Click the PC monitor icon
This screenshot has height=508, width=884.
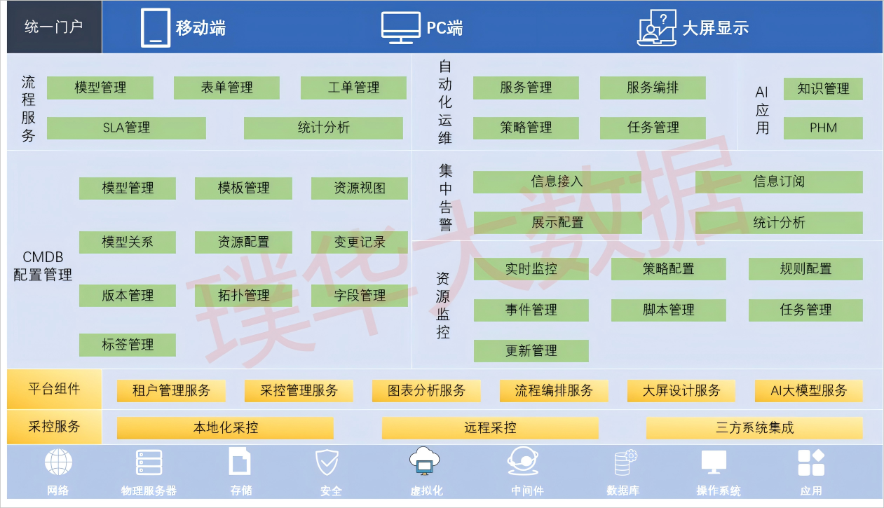[400, 28]
